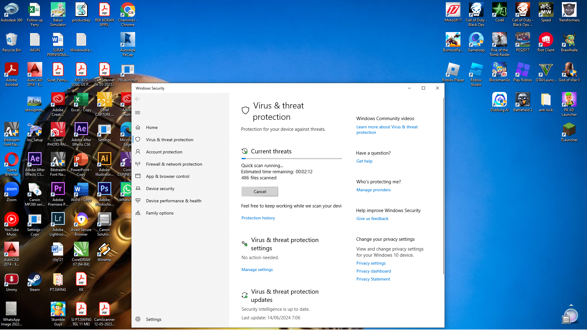Open Settings gear in Windows Security
The image size is (587, 330).
(138, 319)
